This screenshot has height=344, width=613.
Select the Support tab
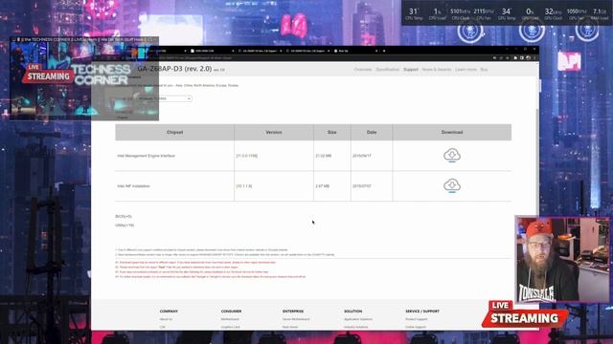pyautogui.click(x=411, y=70)
